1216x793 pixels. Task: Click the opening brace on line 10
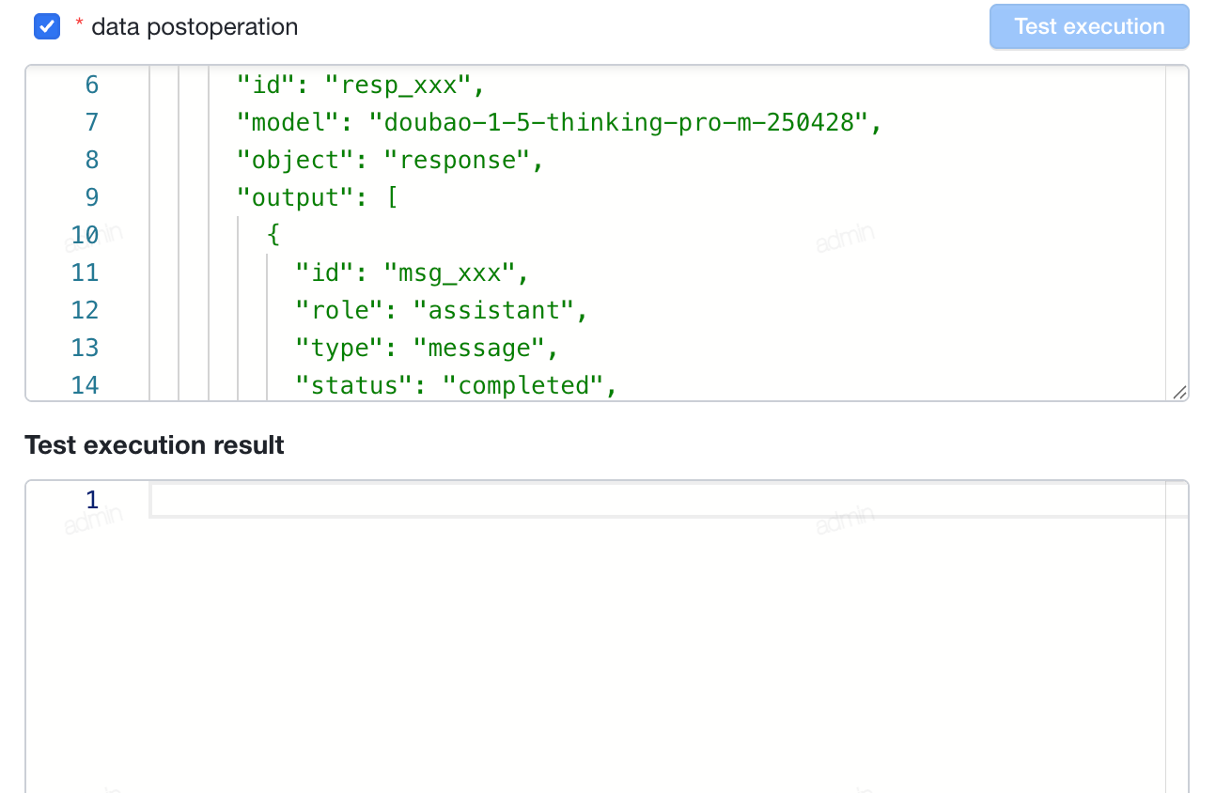(x=273, y=235)
